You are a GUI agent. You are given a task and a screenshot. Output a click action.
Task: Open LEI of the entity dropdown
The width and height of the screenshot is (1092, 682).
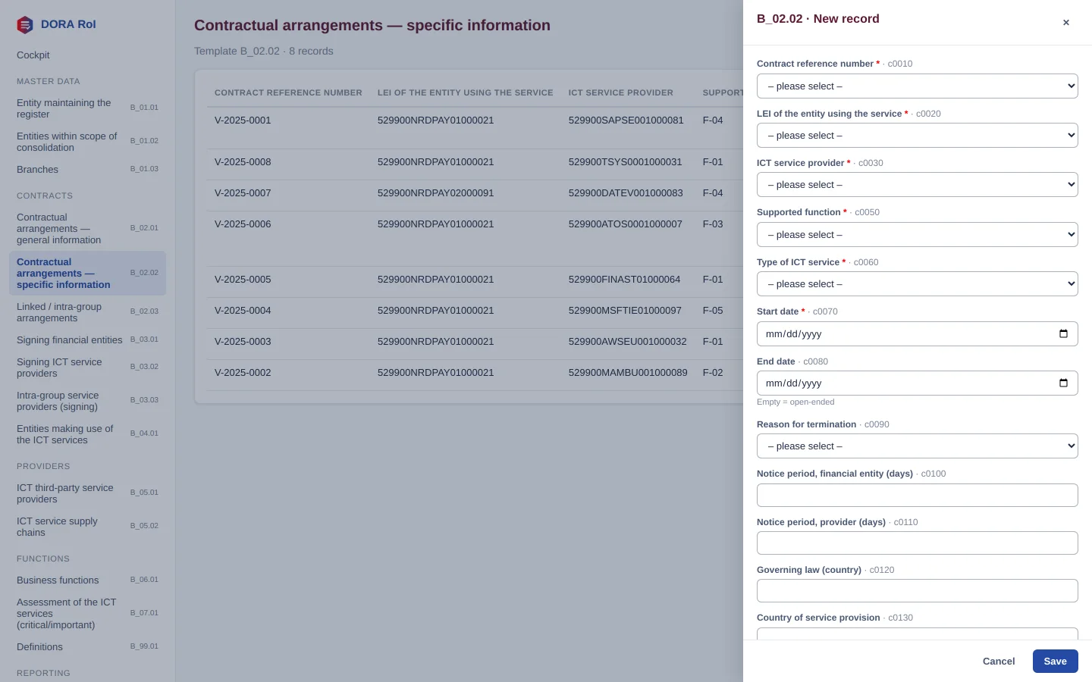click(x=918, y=136)
